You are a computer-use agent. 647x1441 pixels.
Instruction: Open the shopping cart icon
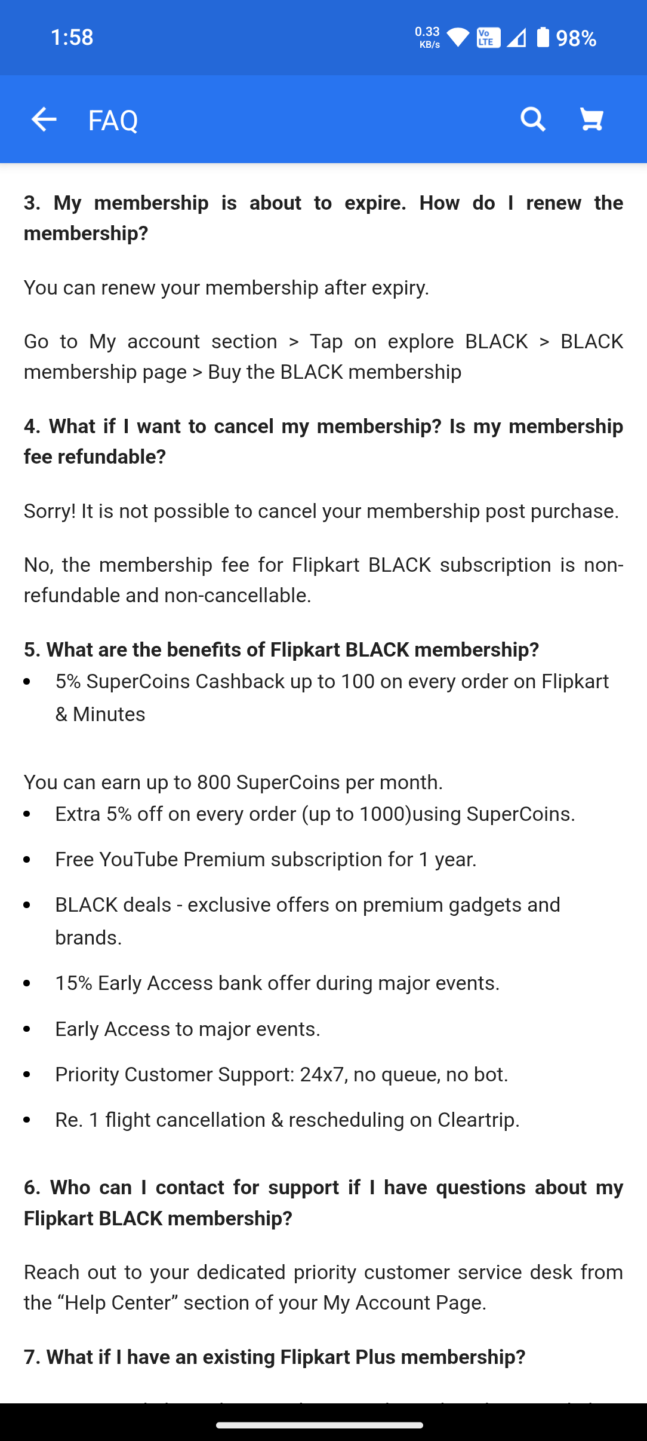click(x=591, y=119)
